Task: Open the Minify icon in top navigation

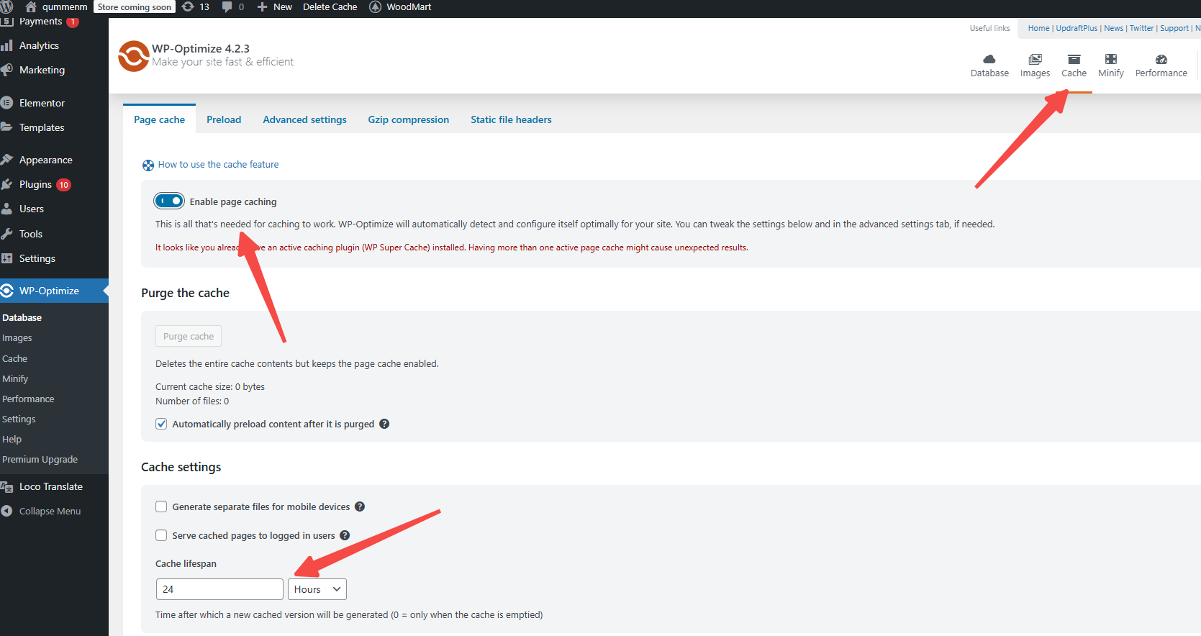Action: coord(1111,59)
